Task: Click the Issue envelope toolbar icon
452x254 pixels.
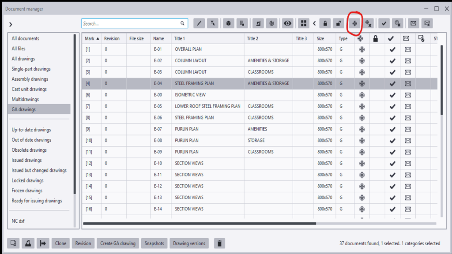Action: click(x=413, y=23)
